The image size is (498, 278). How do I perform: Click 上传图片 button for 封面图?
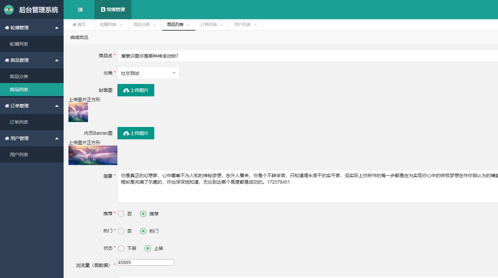point(136,90)
